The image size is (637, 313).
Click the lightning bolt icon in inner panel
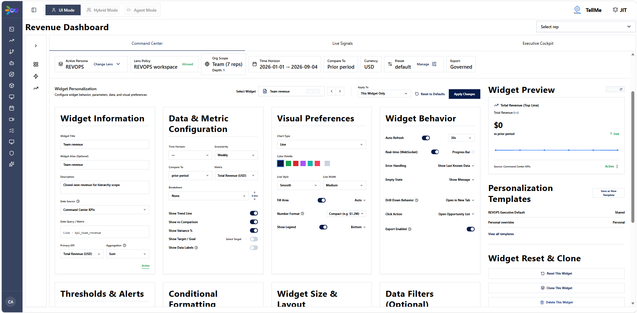pyautogui.click(x=36, y=76)
